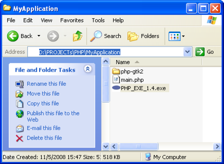
Task: Click the Date Created status bar text
Action: pos(52,157)
